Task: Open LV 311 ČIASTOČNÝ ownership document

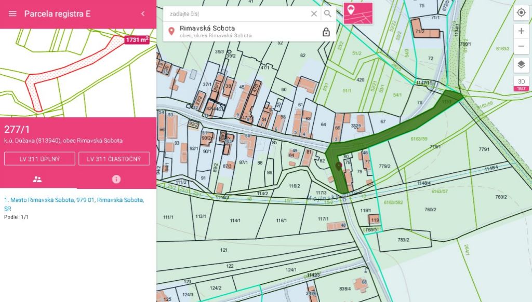Action: pyautogui.click(x=114, y=159)
